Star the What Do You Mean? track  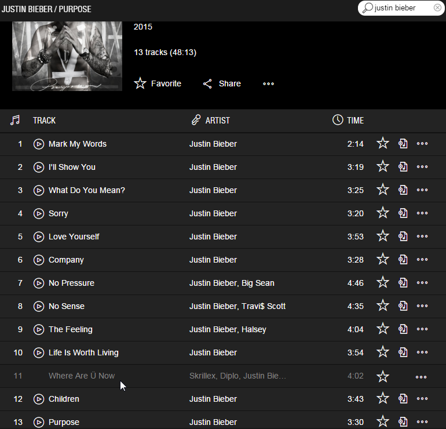(383, 190)
